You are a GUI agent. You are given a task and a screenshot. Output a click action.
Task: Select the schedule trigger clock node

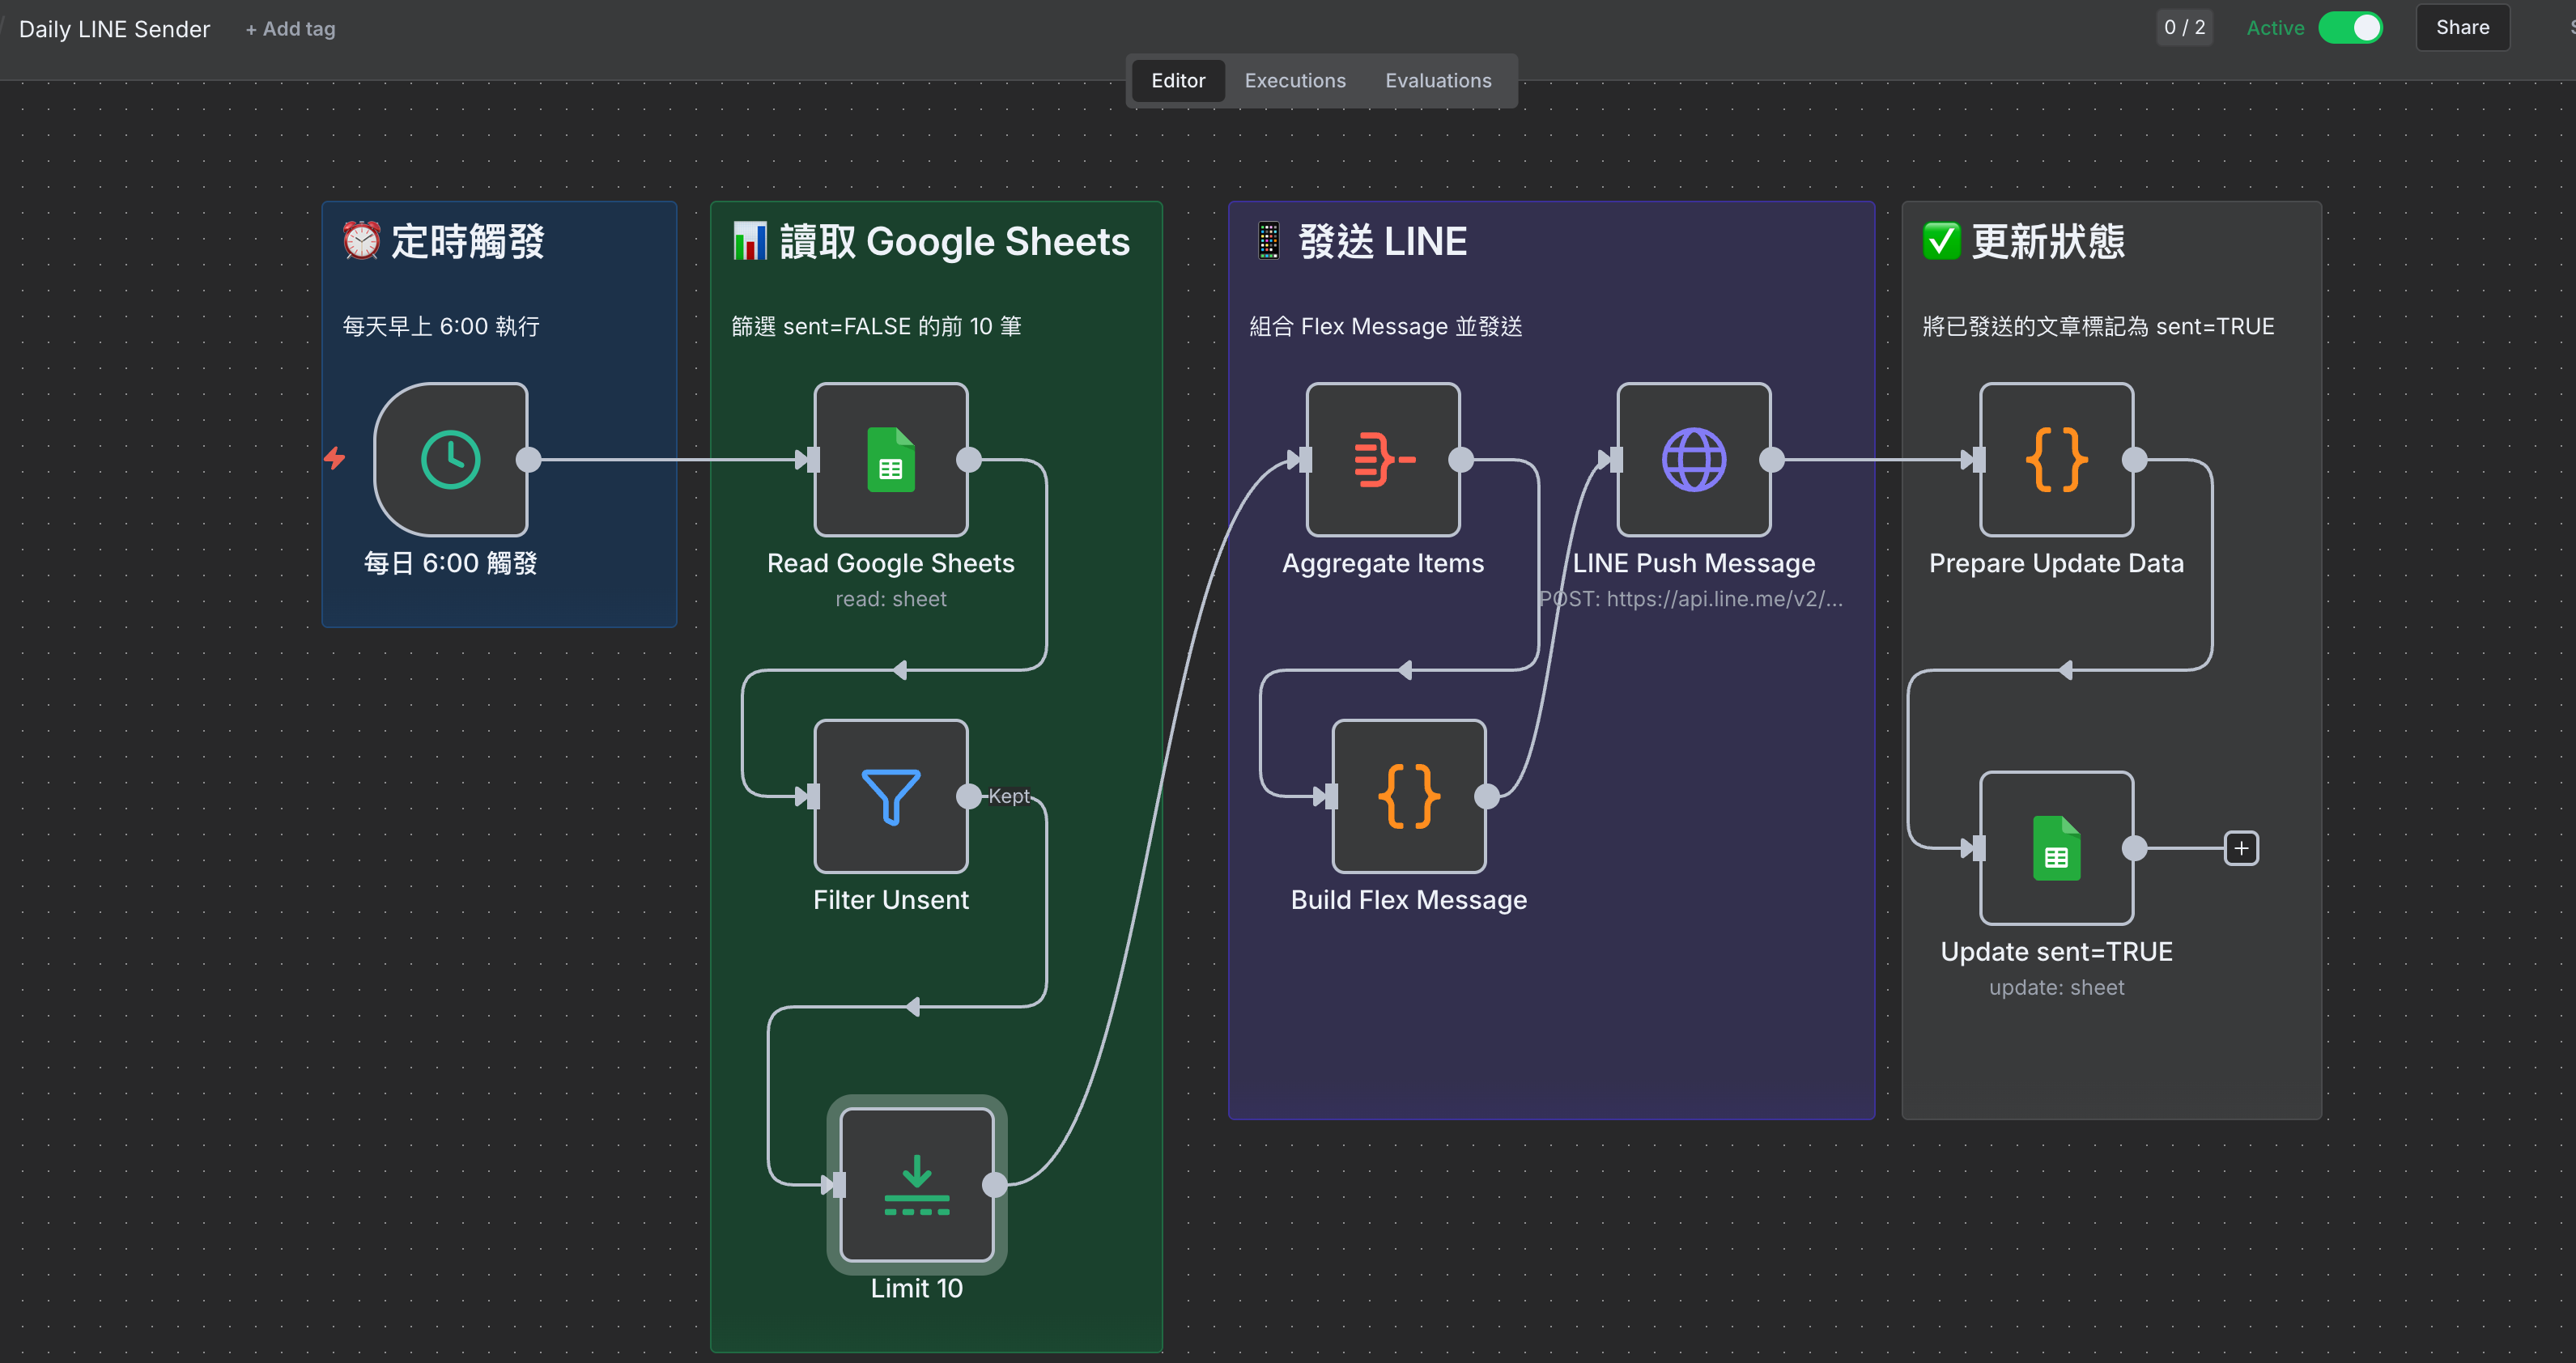tap(450, 460)
